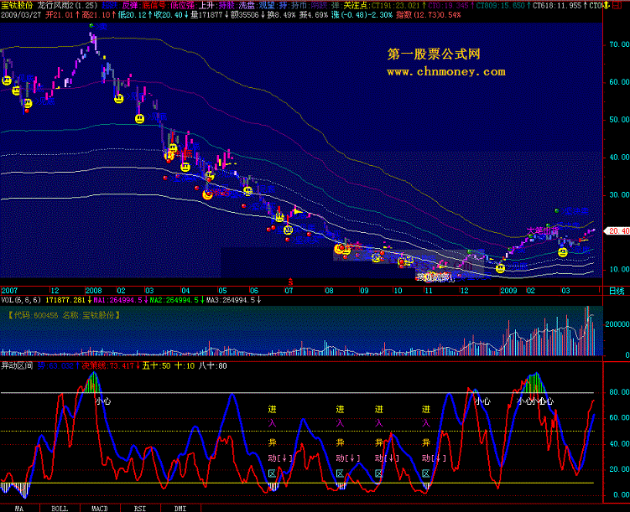Image resolution: width=630 pixels, height=512 pixels.
Task: Click the 10.00 price axis label
Action: [x=619, y=269]
